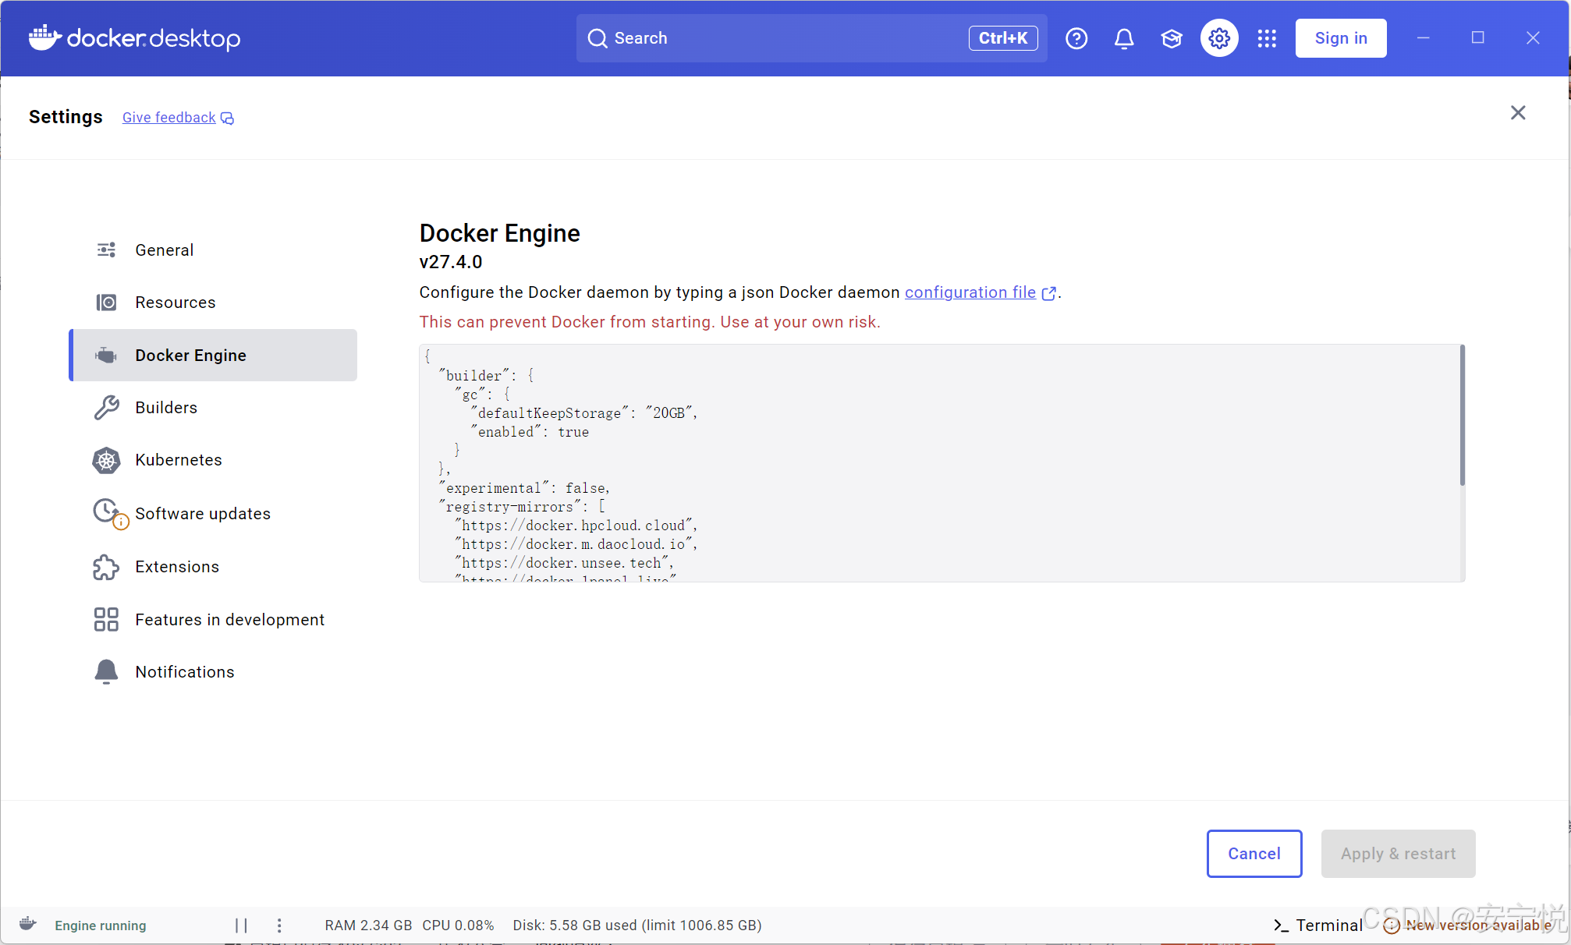Click the New version available notice
The height and width of the screenshot is (945, 1571).
[x=1468, y=926]
